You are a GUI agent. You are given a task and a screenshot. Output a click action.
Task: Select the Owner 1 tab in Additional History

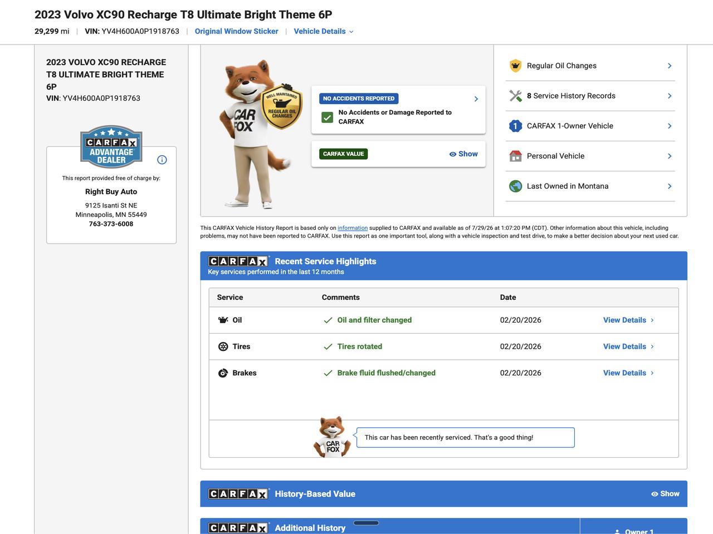pos(633,530)
